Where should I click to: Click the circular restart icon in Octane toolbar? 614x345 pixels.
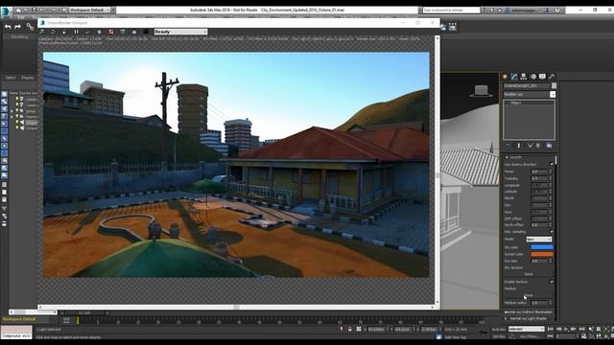pos(53,32)
